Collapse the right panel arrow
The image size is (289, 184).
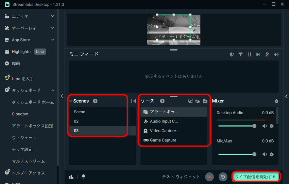pos(286,96)
